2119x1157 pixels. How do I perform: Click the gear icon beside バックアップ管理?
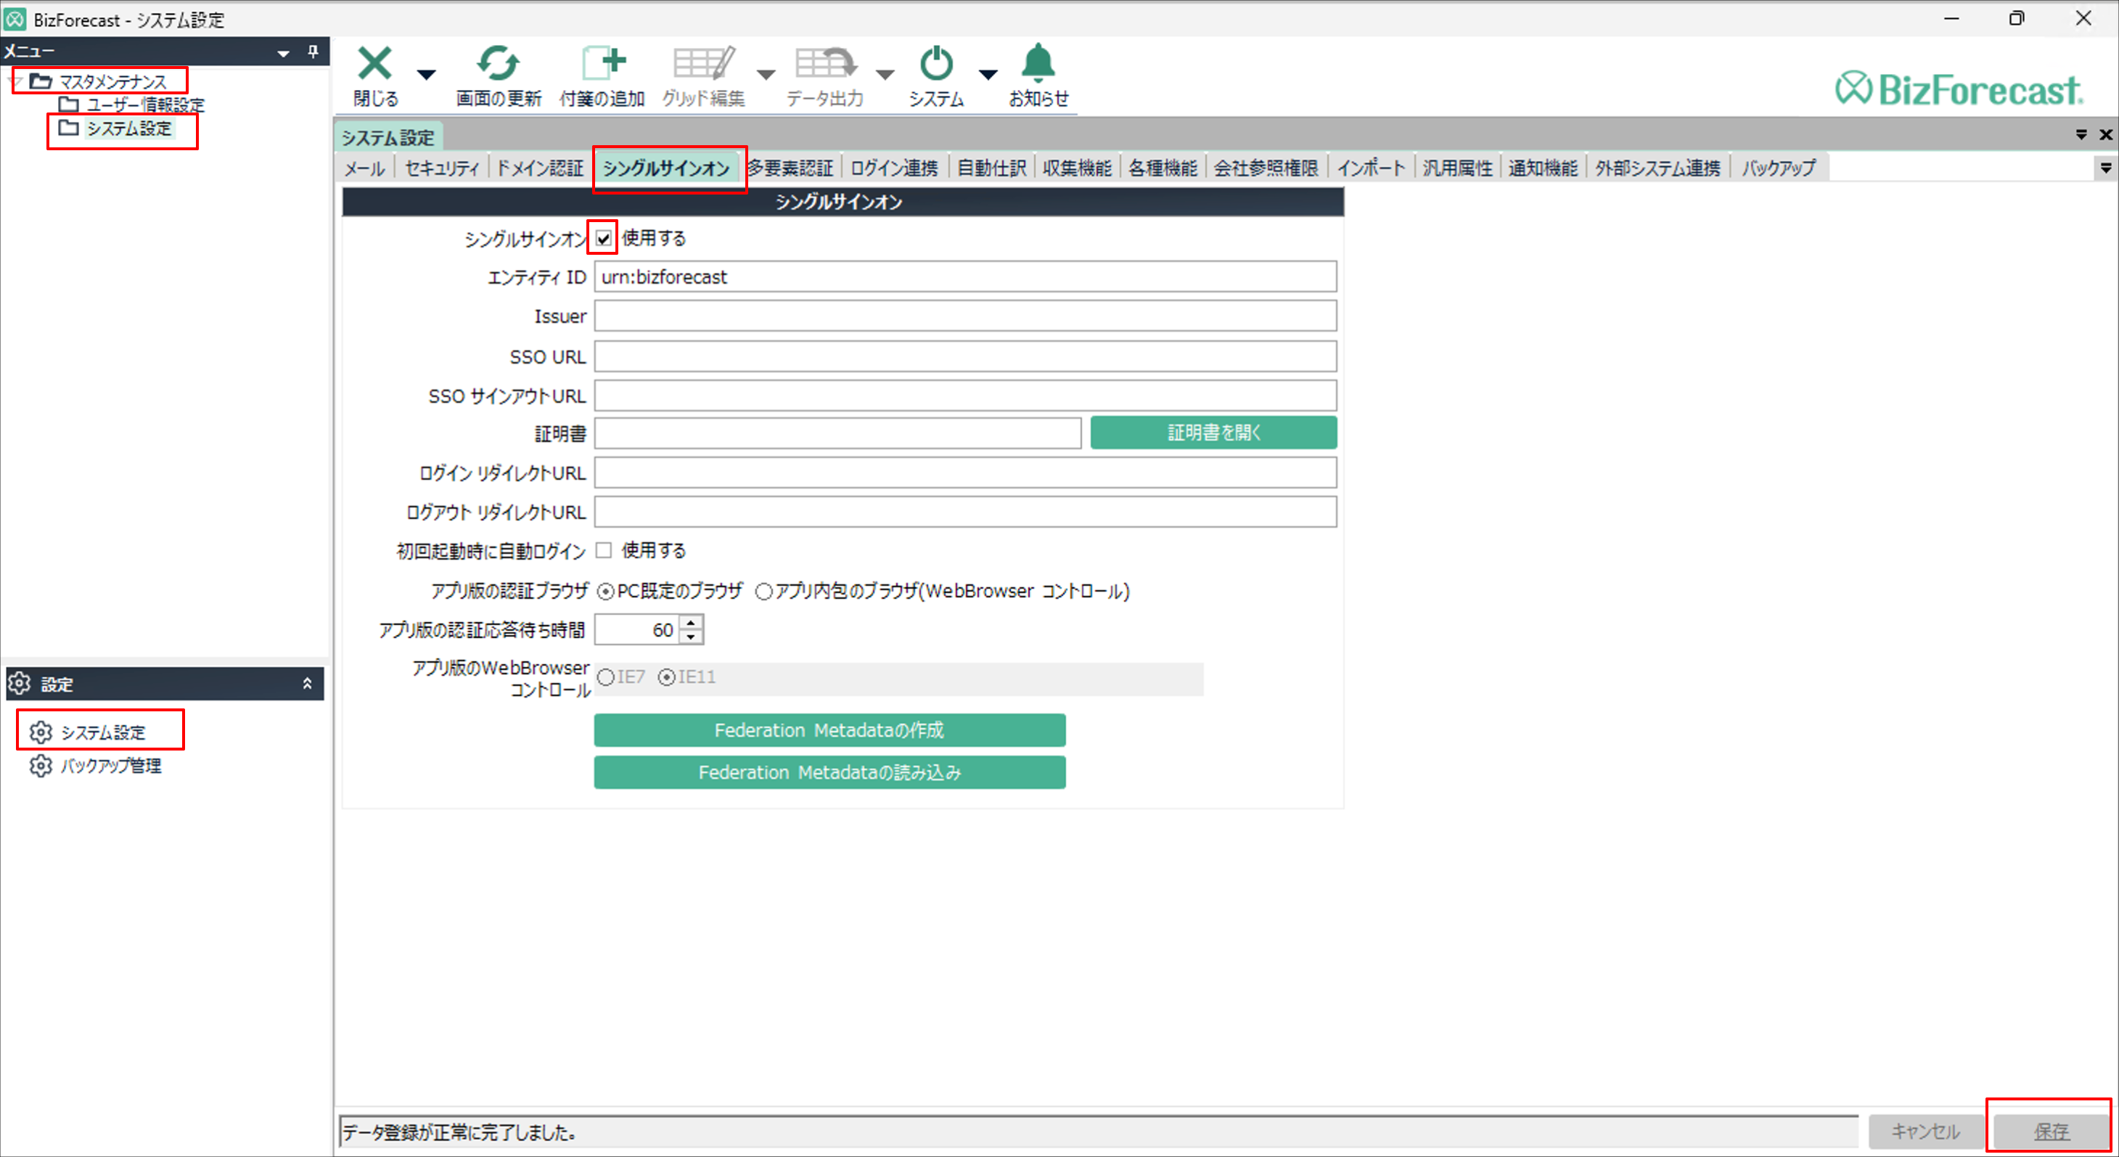(x=41, y=765)
